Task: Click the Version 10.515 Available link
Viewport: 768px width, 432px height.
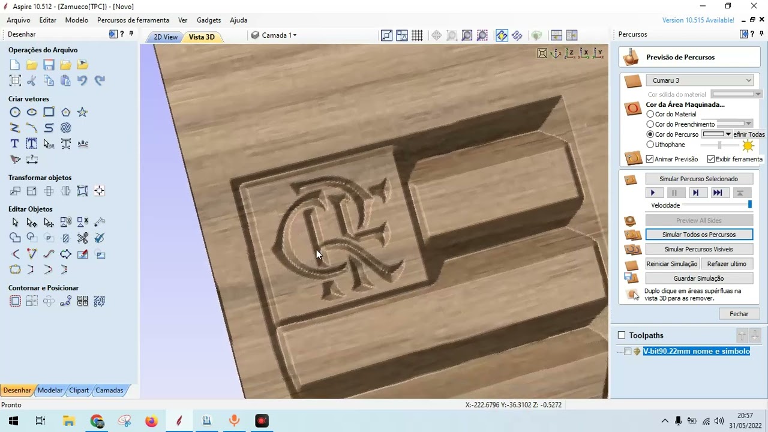Action: [698, 20]
